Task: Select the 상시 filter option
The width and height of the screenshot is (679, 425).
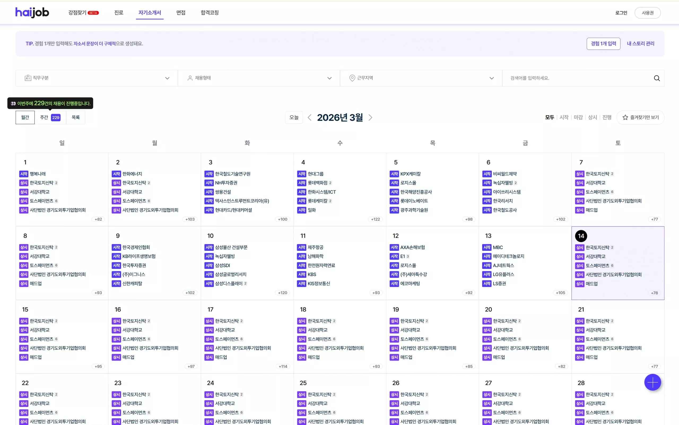Action: pos(593,117)
